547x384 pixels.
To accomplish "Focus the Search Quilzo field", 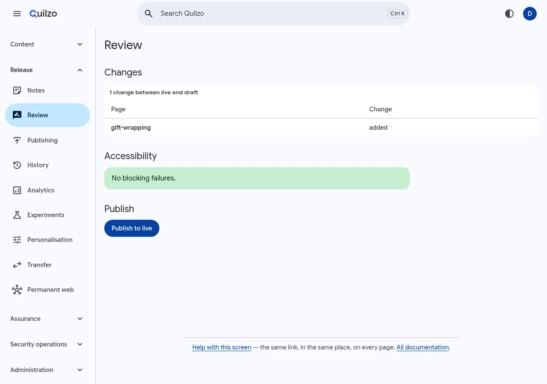I will click(x=273, y=14).
